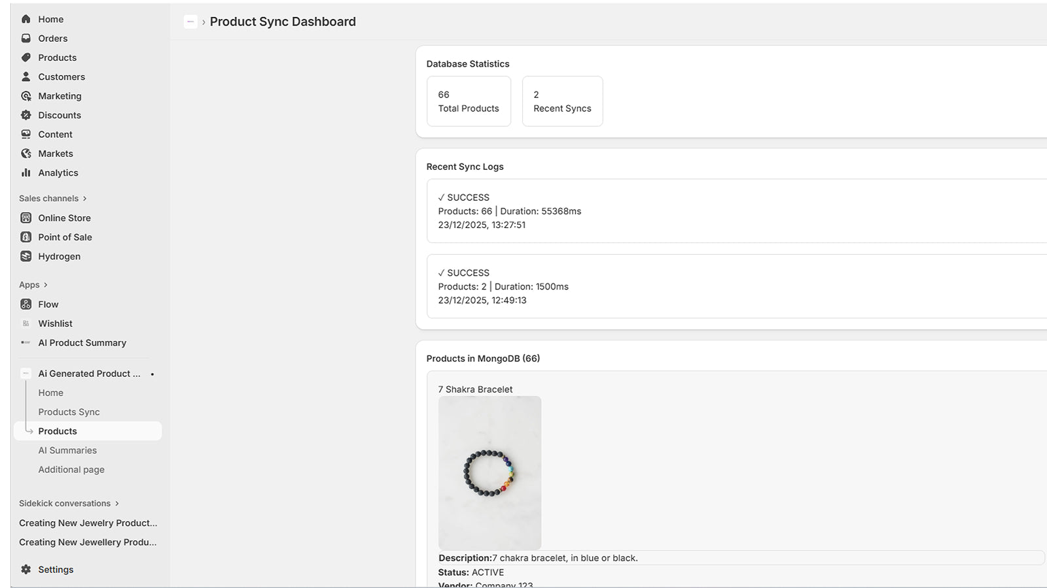Expand Sidekick conversations list

point(116,503)
